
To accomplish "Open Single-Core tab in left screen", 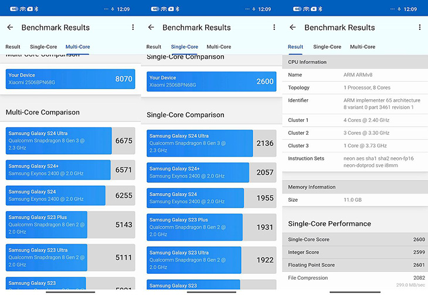I will click(x=43, y=47).
